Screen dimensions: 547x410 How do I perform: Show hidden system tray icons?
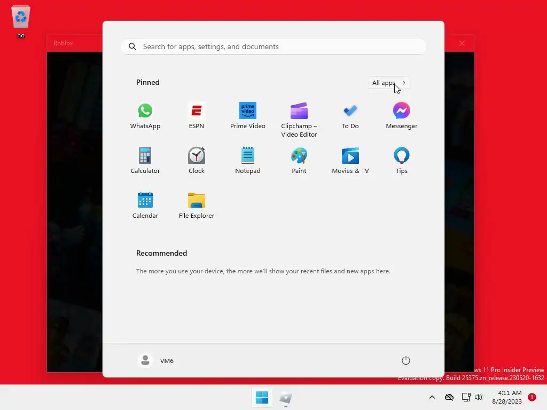[x=432, y=397]
